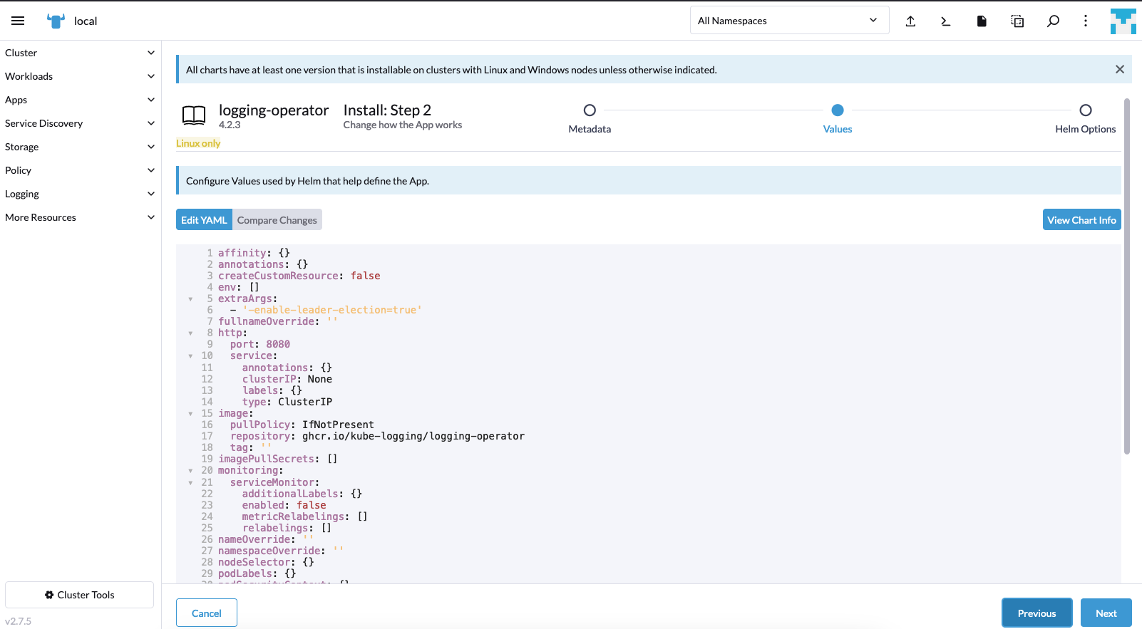This screenshot has width=1142, height=629.
Task: Collapse the serviceMonitor YAML block fold arrow
Action: click(190, 483)
